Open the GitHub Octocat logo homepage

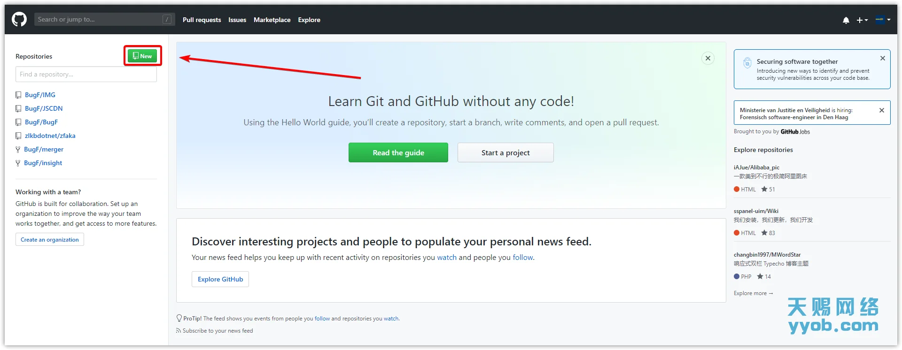point(19,20)
